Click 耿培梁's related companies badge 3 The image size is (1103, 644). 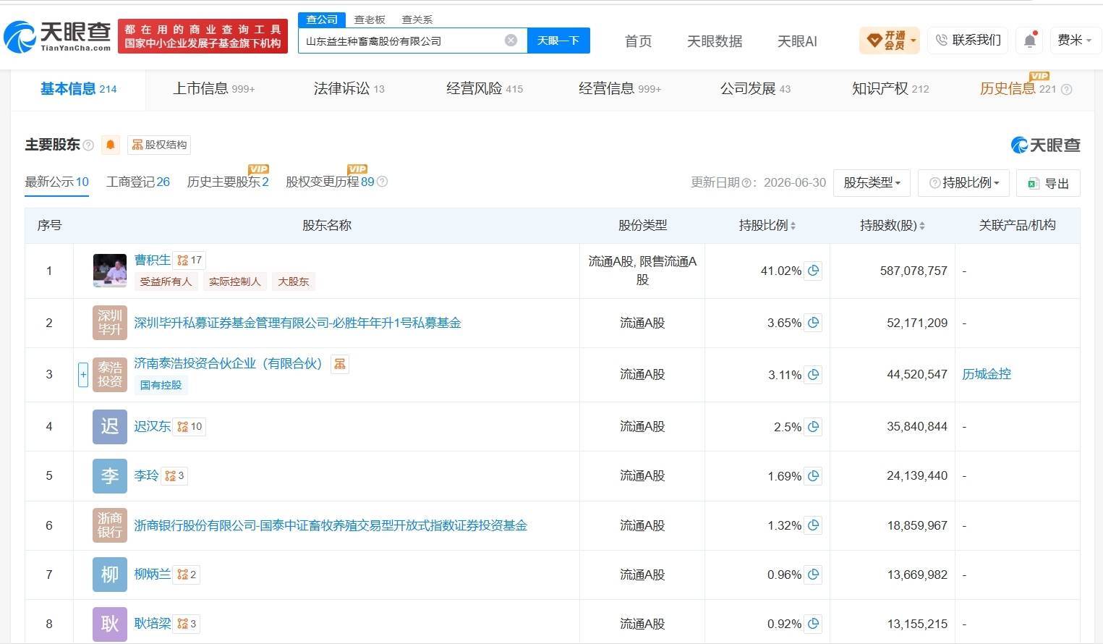point(187,623)
